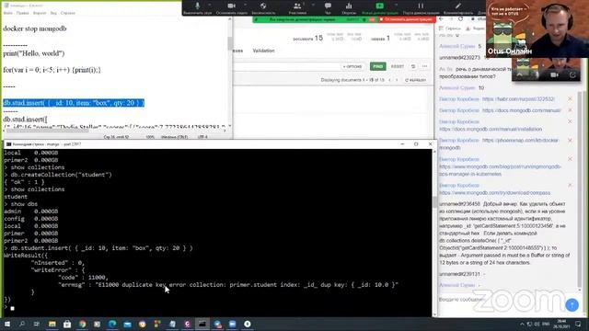Click command prompt vertical scrollbar
The image size is (589, 331).
[434, 202]
